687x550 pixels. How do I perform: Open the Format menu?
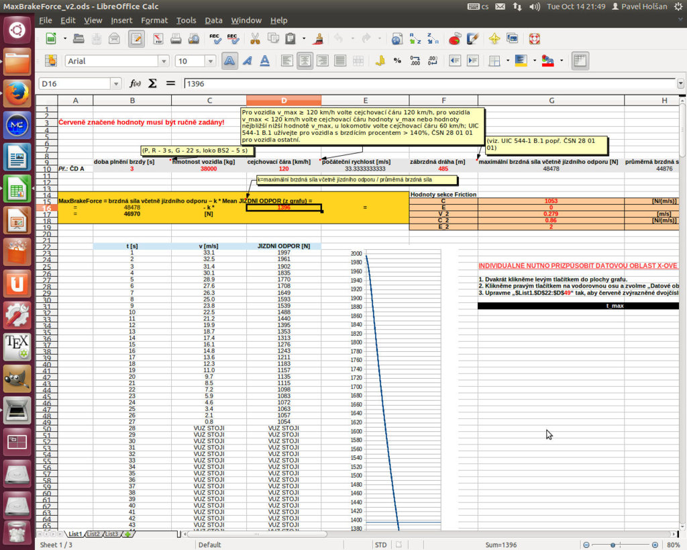(154, 20)
